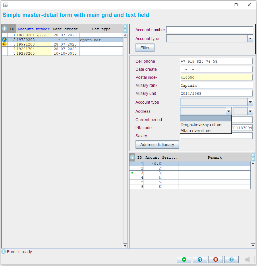Sort by Account number column header
This screenshot has height=266, width=257.
point(34,29)
